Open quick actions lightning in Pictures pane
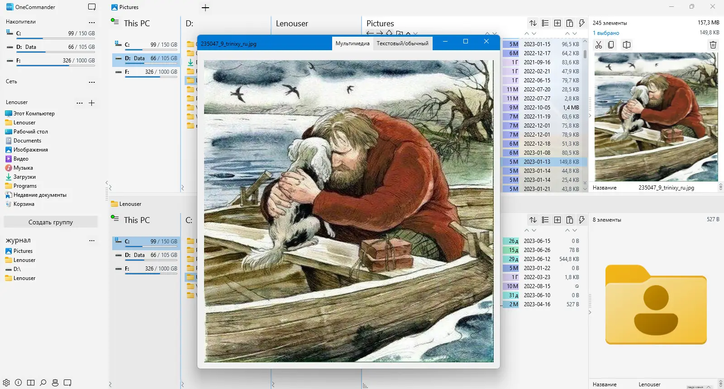 [x=582, y=23]
